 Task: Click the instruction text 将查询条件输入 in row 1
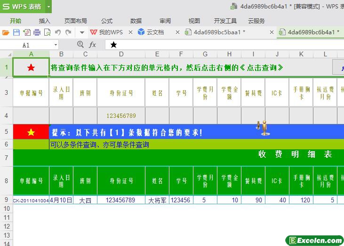167,68
